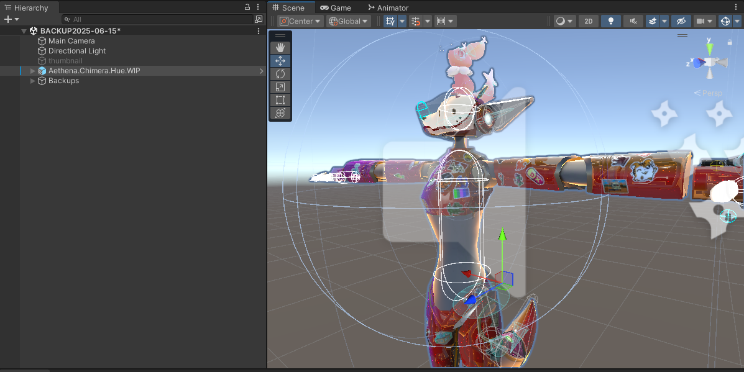
Task: Select the View (hand) tool
Action: [x=280, y=47]
